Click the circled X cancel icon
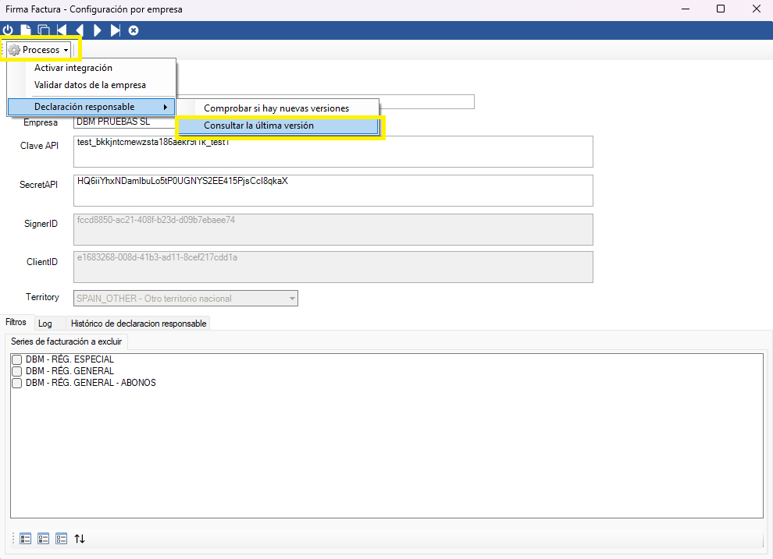 point(134,30)
